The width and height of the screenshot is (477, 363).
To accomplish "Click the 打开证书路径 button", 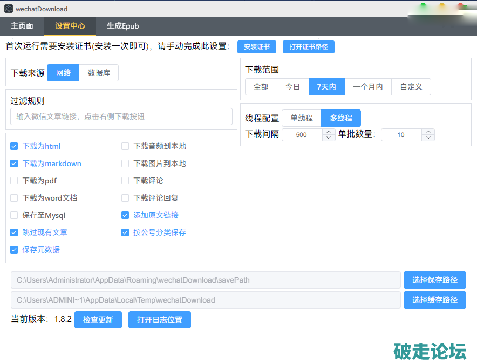I will point(309,47).
